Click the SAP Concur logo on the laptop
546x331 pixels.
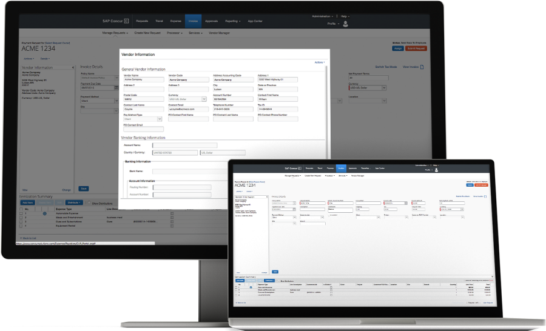pyautogui.click(x=293, y=168)
